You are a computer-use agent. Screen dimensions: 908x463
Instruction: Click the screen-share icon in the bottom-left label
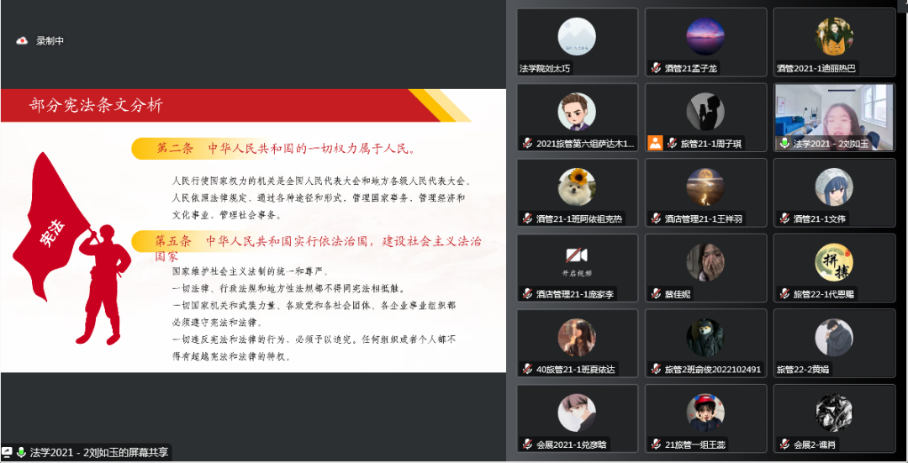[x=7, y=452]
